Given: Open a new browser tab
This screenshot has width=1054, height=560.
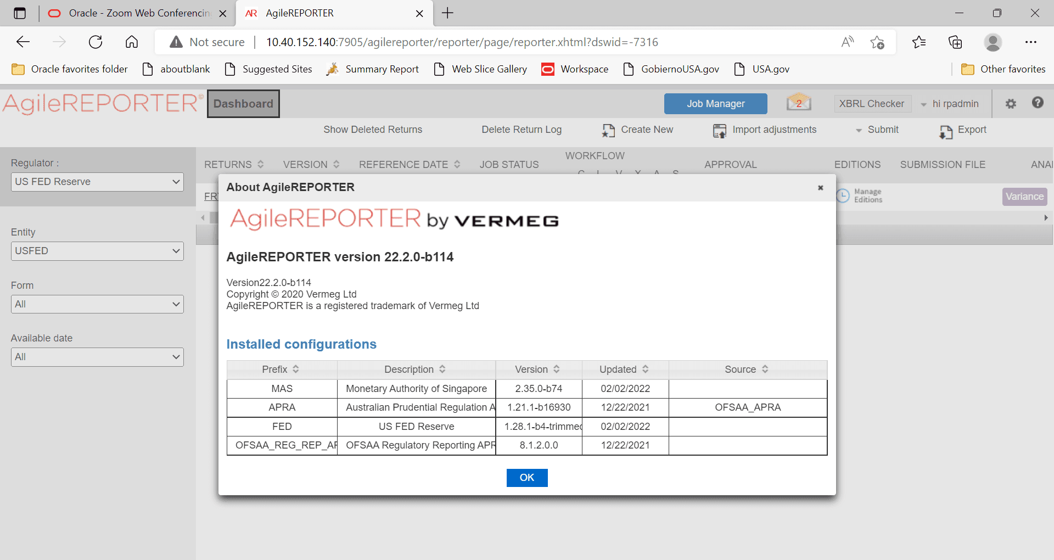Looking at the screenshot, I should pyautogui.click(x=448, y=13).
